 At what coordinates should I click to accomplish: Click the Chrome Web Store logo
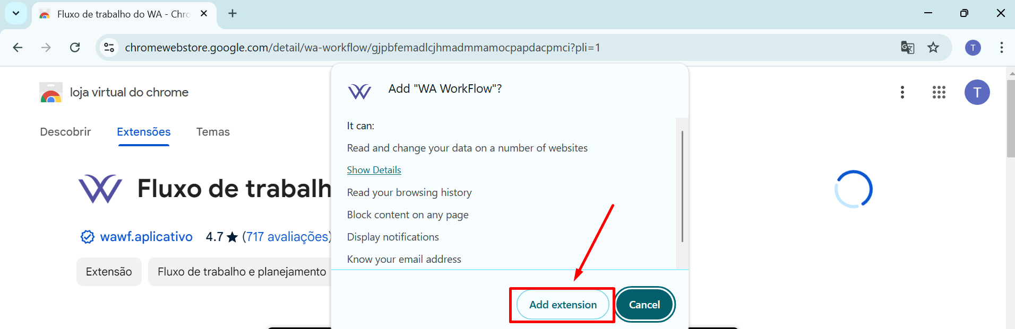(51, 92)
